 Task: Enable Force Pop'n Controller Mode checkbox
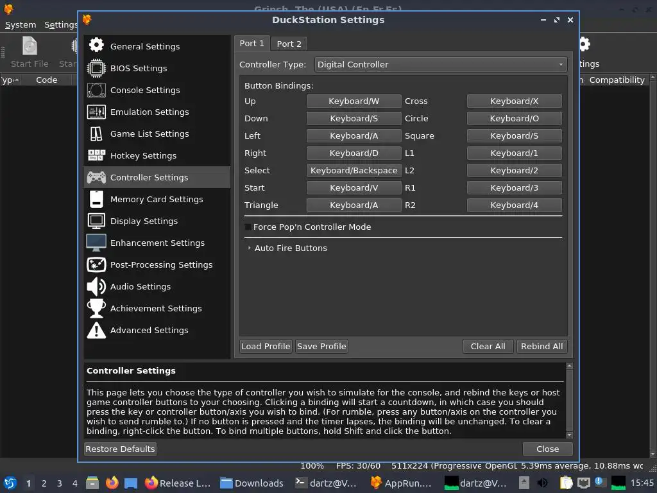click(248, 227)
